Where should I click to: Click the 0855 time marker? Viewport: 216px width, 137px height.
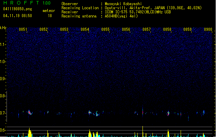(x=105, y=29)
